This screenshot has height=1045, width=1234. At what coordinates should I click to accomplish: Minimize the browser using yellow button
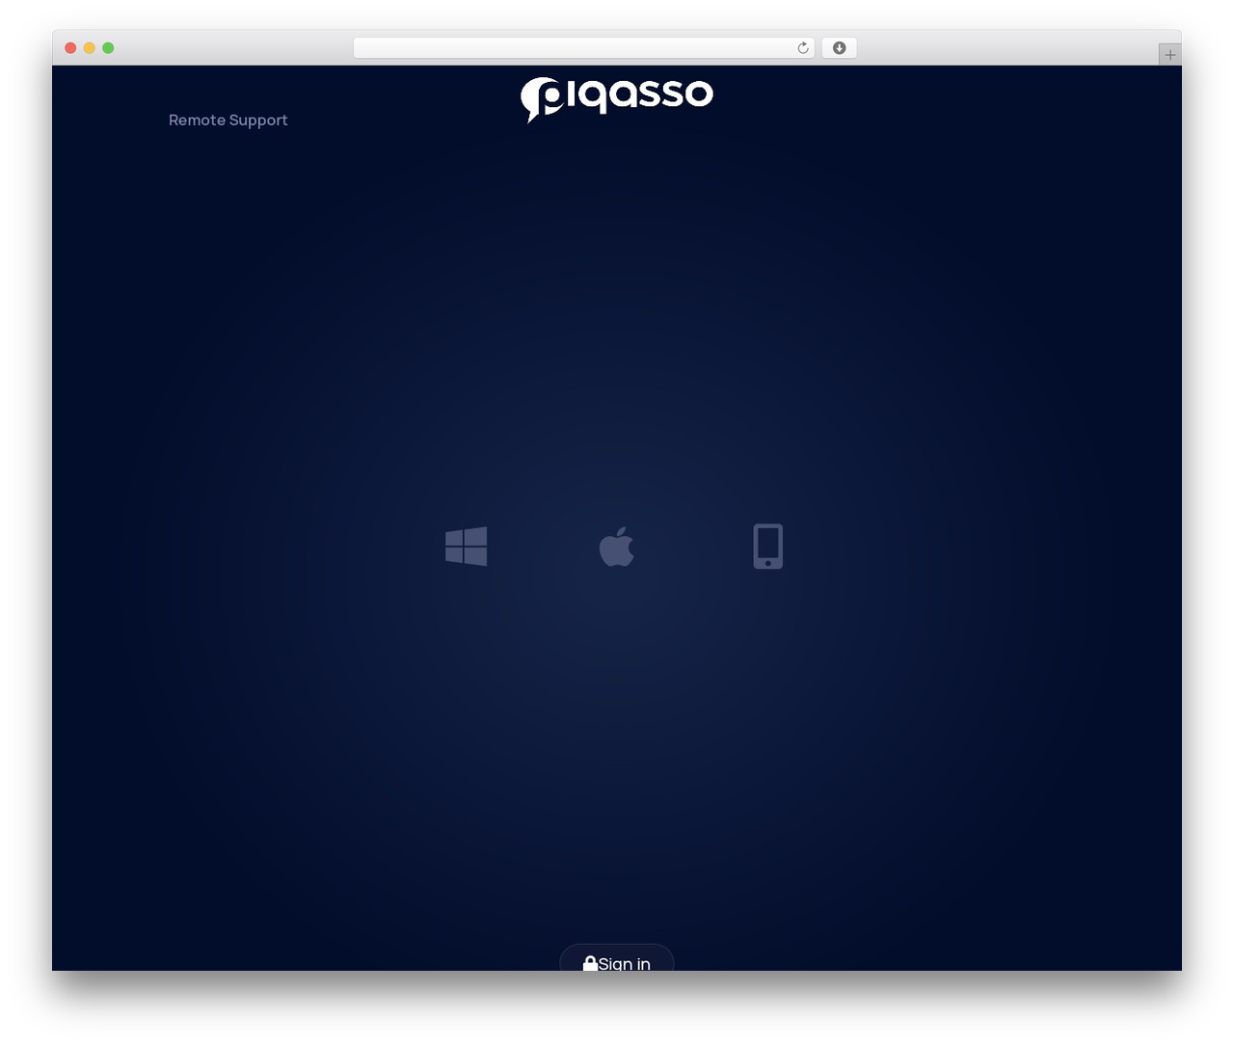(x=89, y=48)
